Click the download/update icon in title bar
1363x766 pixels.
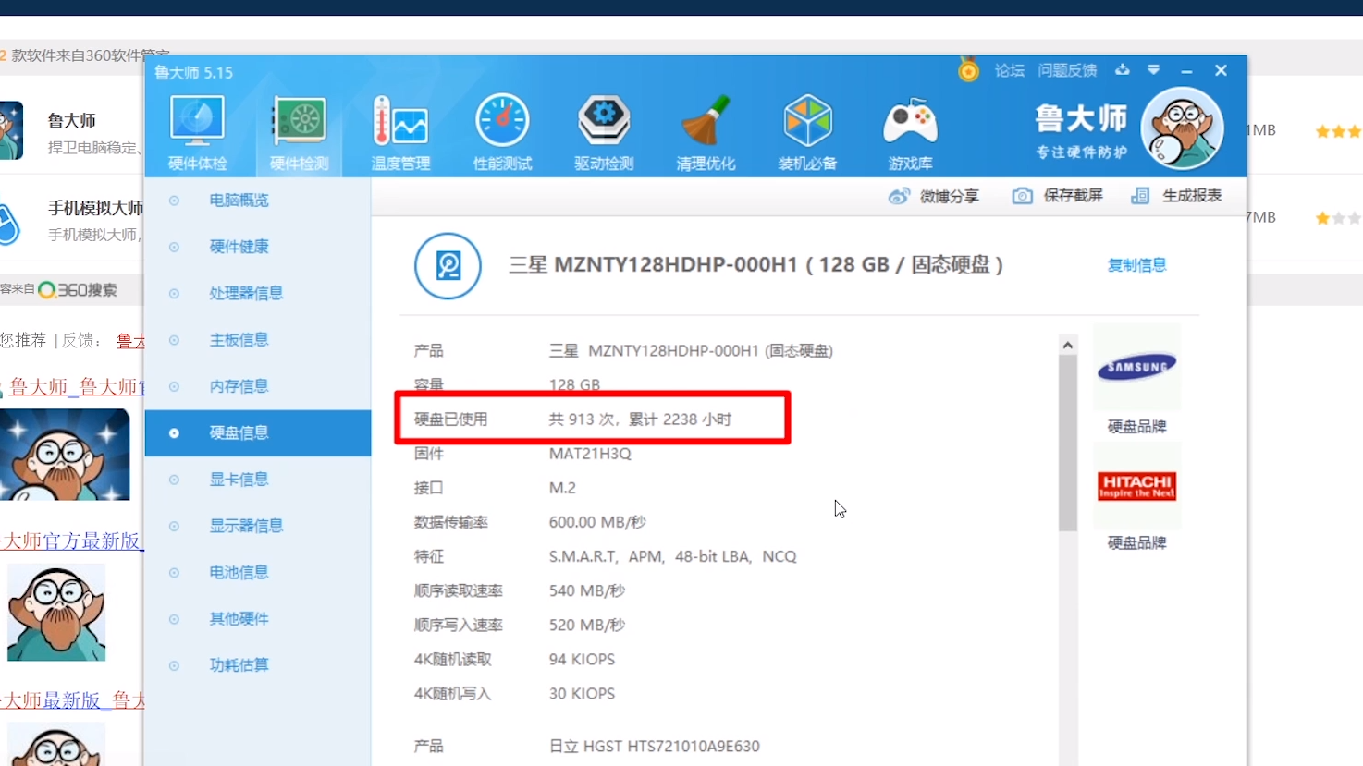(1122, 69)
